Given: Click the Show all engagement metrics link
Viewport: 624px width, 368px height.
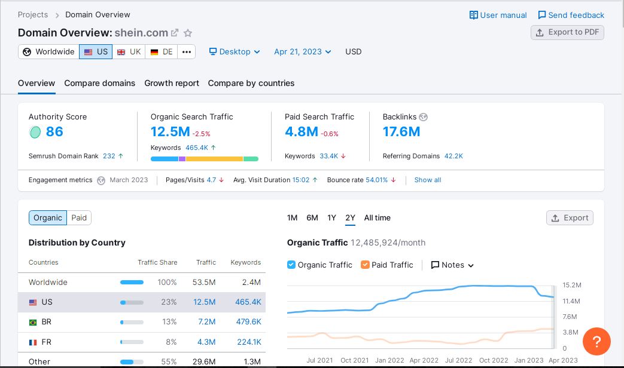Looking at the screenshot, I should pyautogui.click(x=427, y=180).
